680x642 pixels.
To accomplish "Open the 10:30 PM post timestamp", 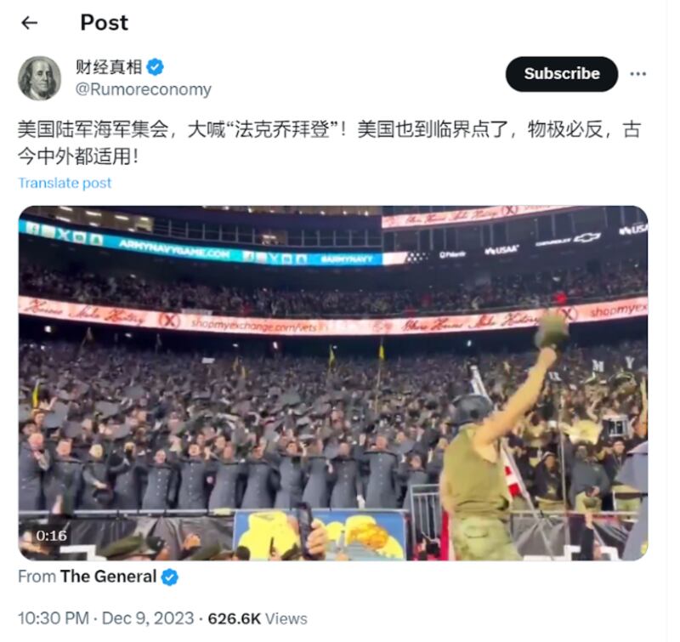I will [x=54, y=618].
